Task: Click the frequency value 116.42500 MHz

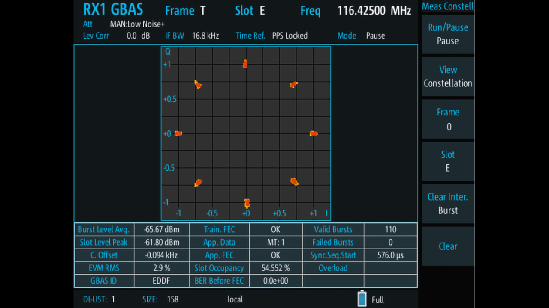Action: click(374, 11)
